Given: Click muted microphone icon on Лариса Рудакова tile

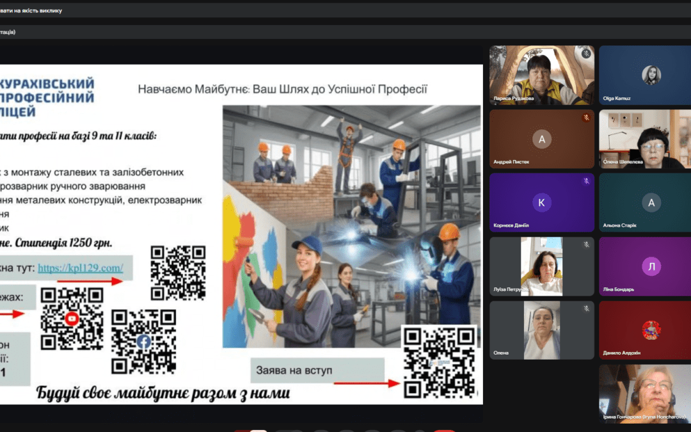Looking at the screenshot, I should [x=585, y=54].
